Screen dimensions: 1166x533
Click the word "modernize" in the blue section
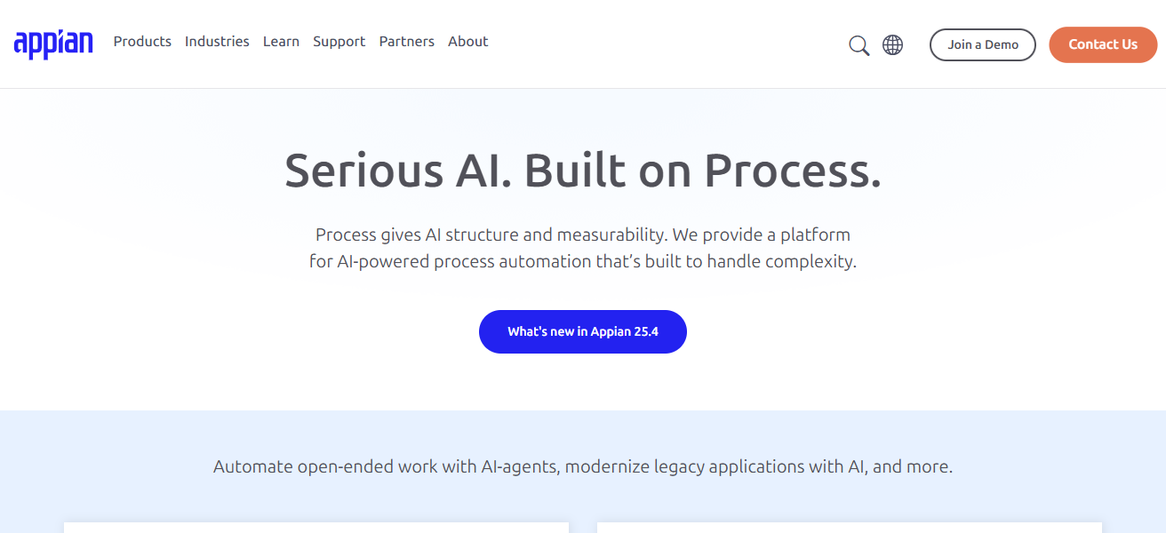pyautogui.click(x=607, y=467)
